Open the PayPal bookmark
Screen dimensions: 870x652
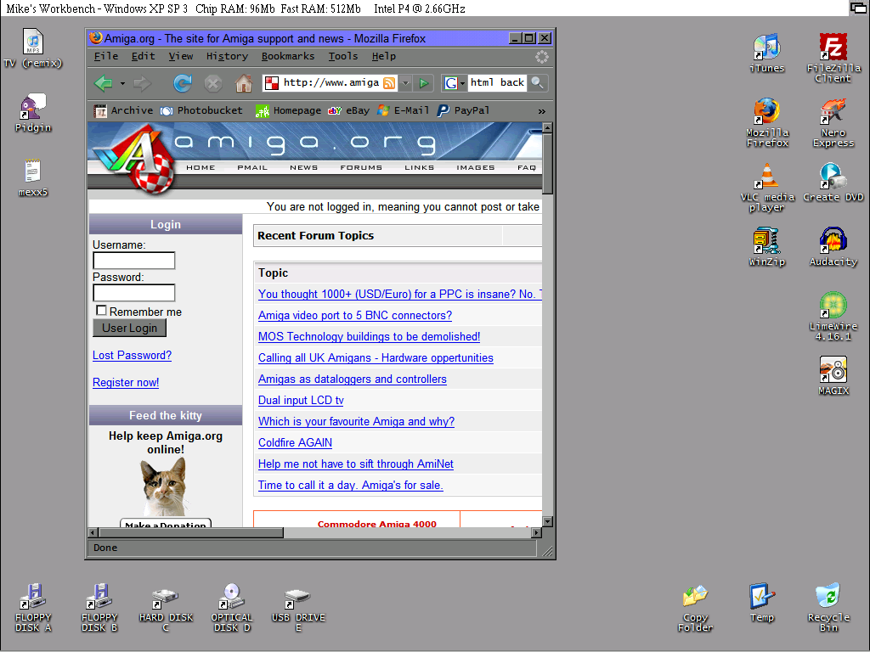[463, 110]
